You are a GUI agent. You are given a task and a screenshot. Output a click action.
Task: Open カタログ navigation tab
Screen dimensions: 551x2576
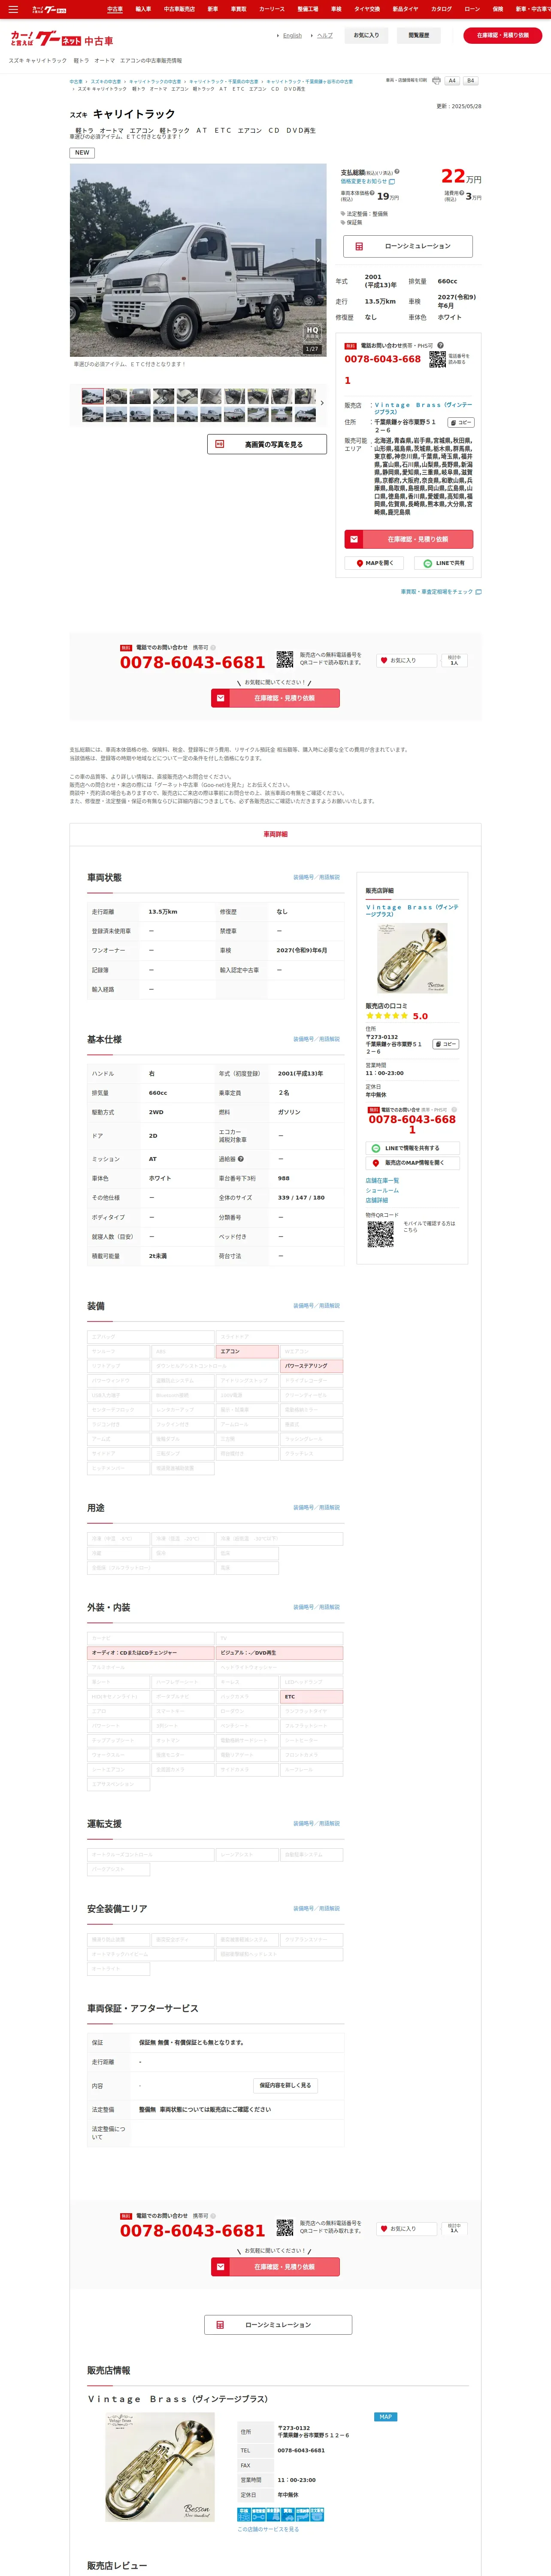point(441,9)
